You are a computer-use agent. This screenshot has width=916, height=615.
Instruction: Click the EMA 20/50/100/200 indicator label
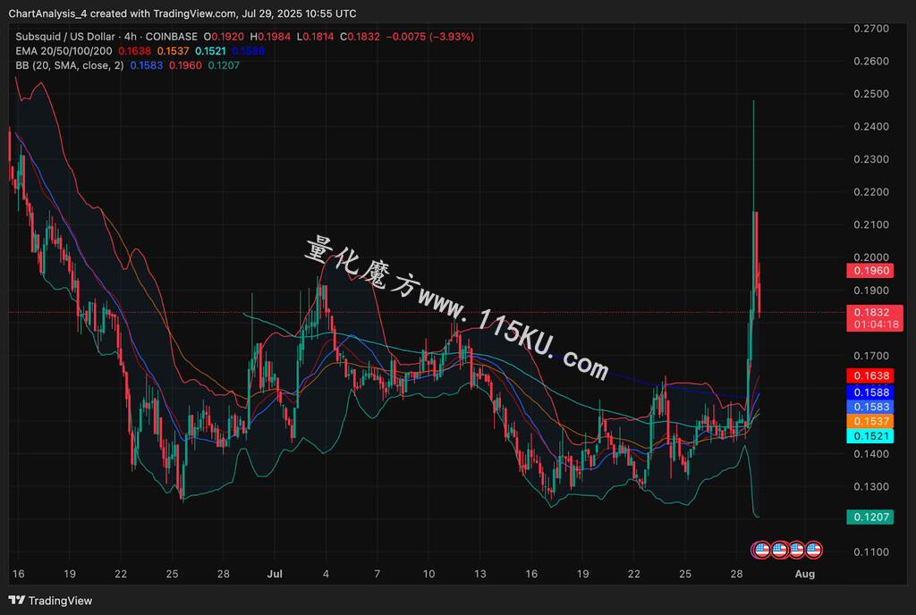(64, 51)
